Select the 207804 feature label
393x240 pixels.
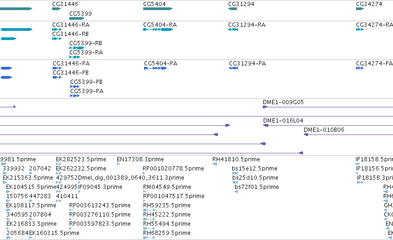point(40,215)
